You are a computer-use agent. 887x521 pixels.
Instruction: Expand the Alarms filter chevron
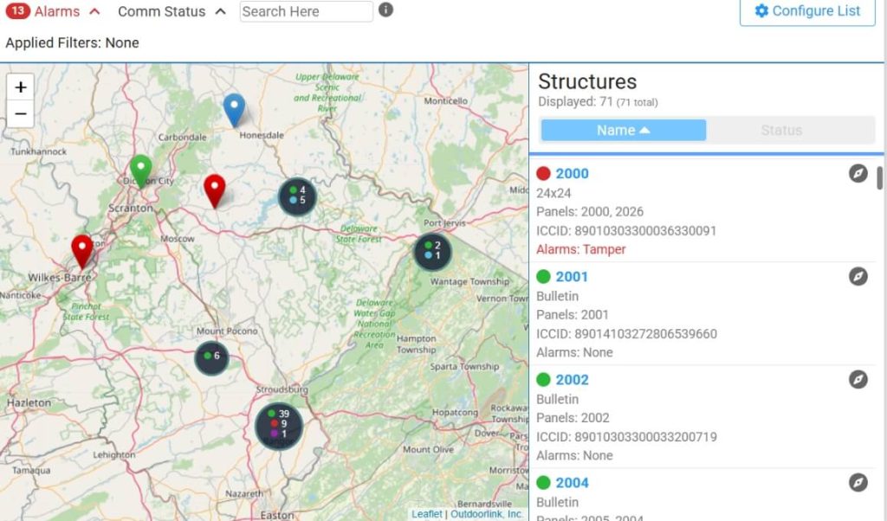(x=94, y=11)
